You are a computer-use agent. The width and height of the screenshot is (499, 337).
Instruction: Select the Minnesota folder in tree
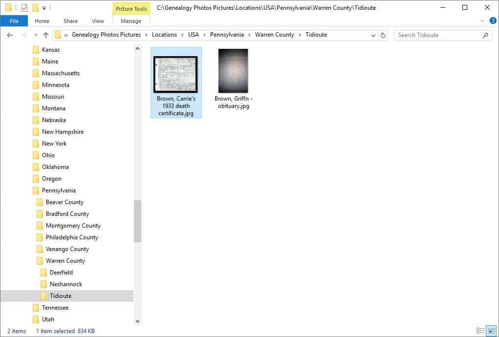55,85
